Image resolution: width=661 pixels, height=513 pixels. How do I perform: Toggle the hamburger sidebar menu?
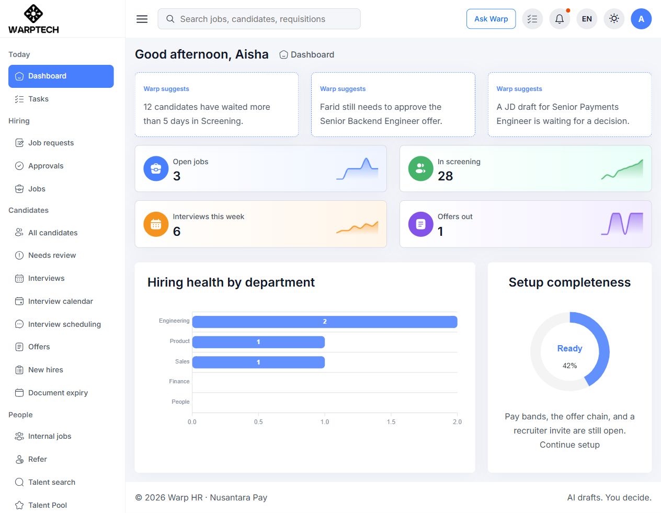point(142,19)
